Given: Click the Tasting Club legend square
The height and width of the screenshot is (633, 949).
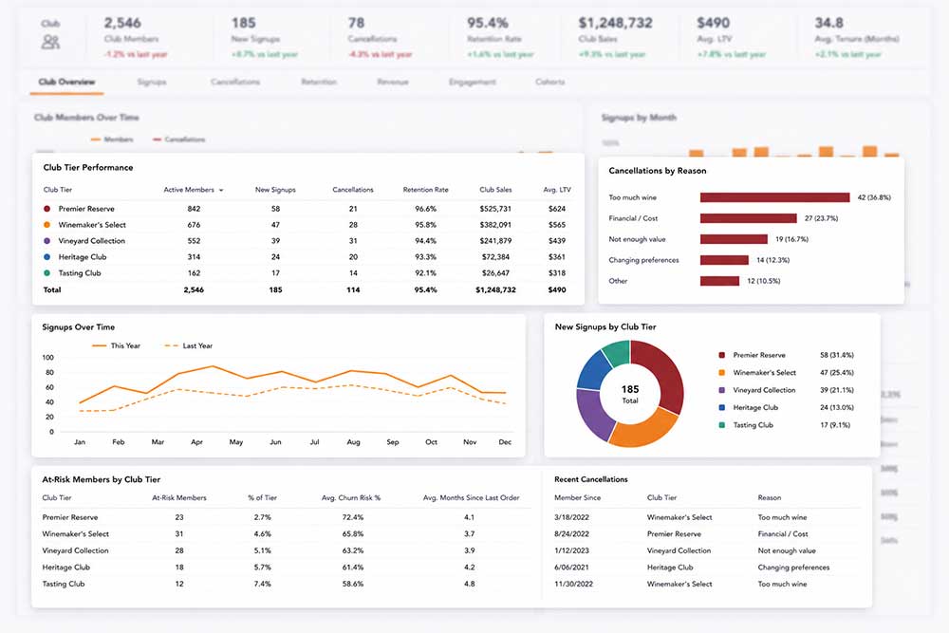Looking at the screenshot, I should [721, 425].
